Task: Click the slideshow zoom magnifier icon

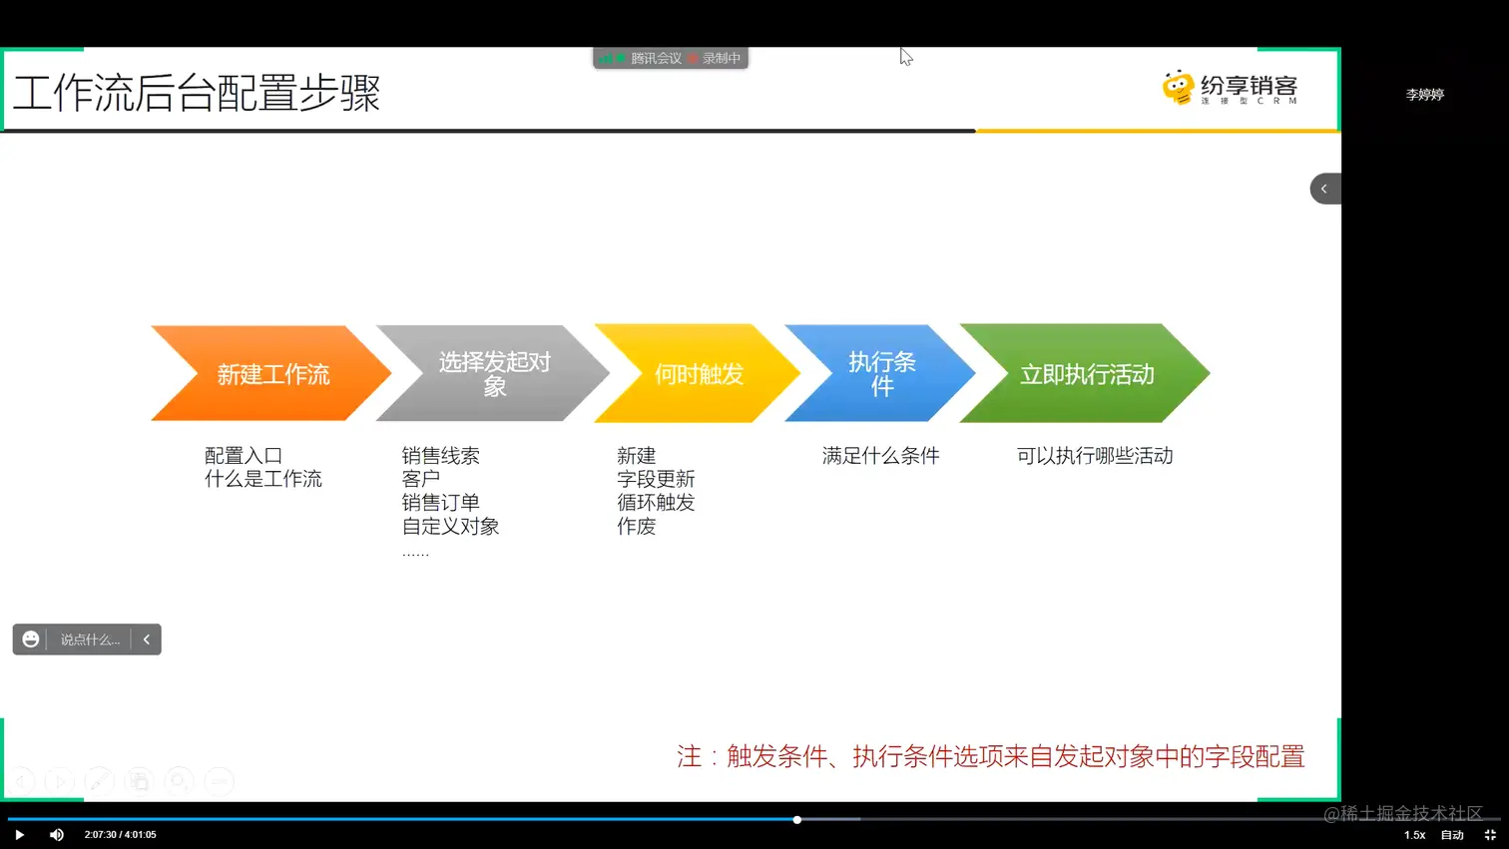Action: (180, 781)
